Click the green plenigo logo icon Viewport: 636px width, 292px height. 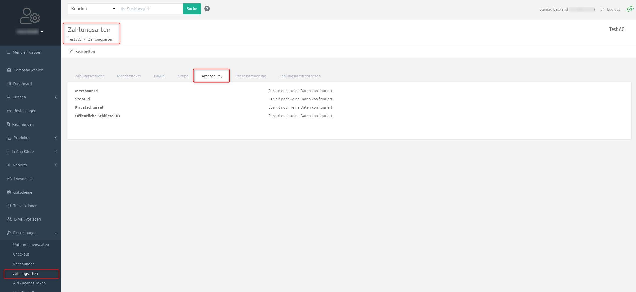pos(630,9)
